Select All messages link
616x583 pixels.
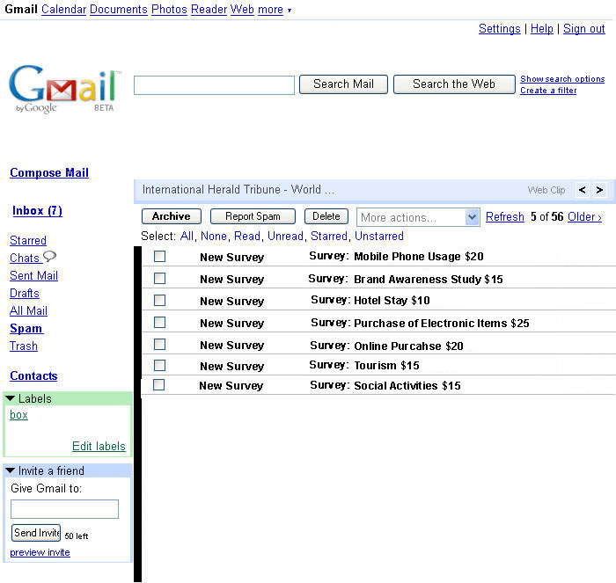(187, 236)
